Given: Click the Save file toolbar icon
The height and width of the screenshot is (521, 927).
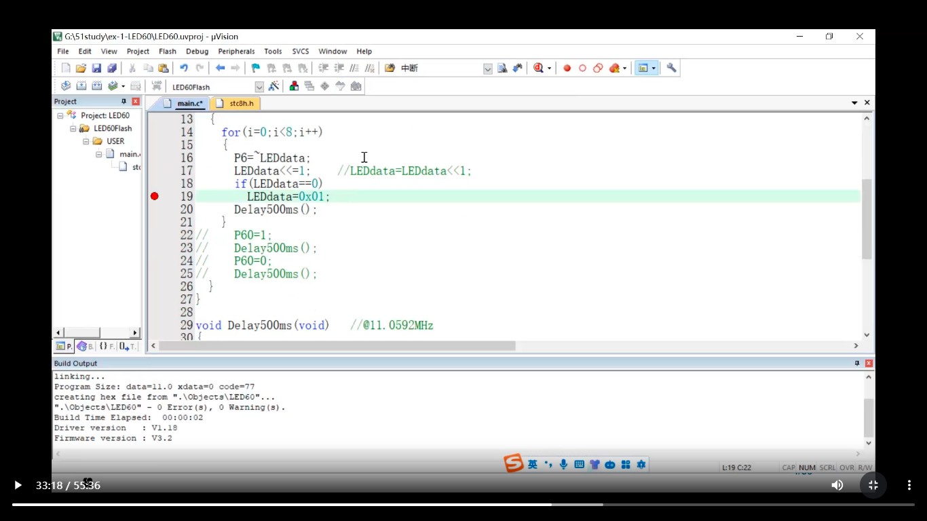Looking at the screenshot, I should tap(96, 68).
